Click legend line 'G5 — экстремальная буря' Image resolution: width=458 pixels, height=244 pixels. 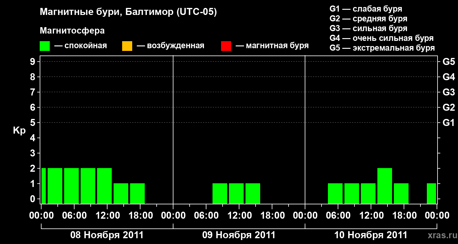[x=382, y=48]
